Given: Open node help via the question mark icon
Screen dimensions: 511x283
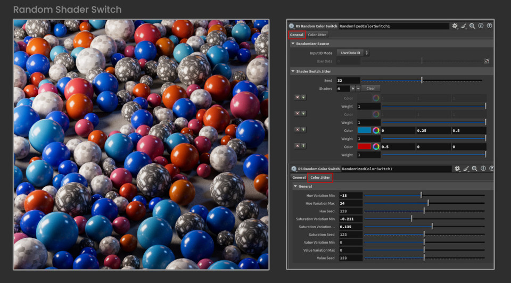Looking at the screenshot, I should point(489,26).
